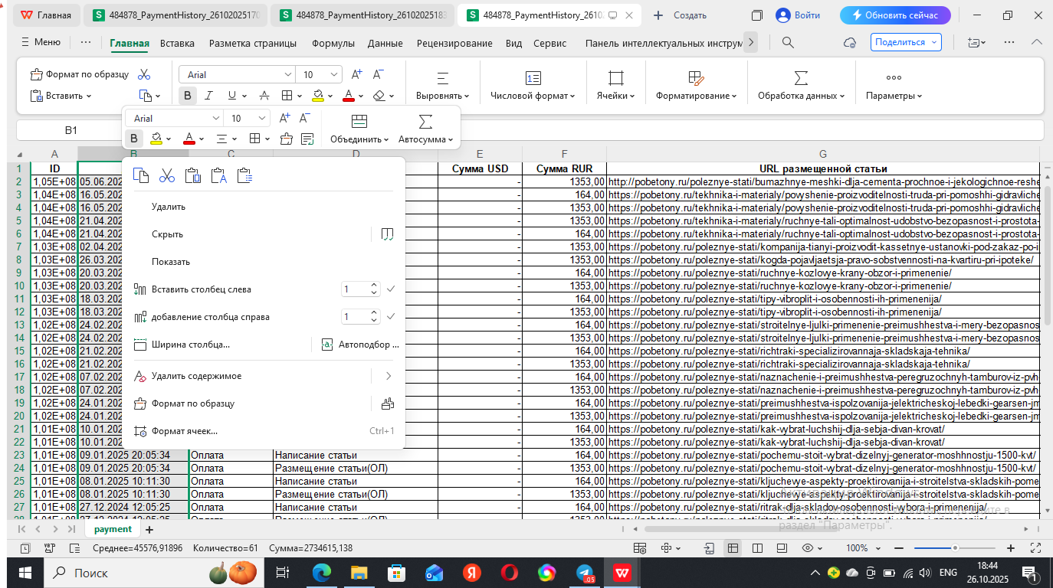Select normal view in status bar
1053x588 pixels.
pyautogui.click(x=733, y=548)
